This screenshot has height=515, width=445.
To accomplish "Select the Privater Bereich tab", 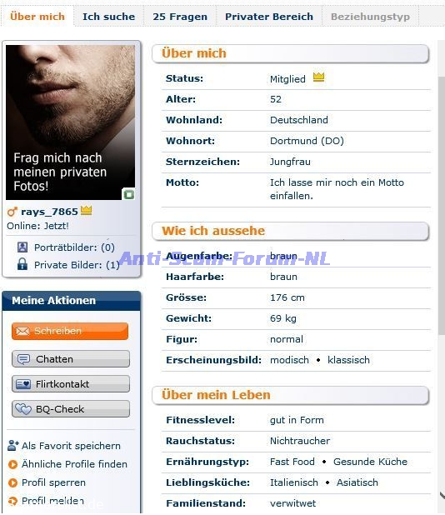I will click(x=269, y=17).
